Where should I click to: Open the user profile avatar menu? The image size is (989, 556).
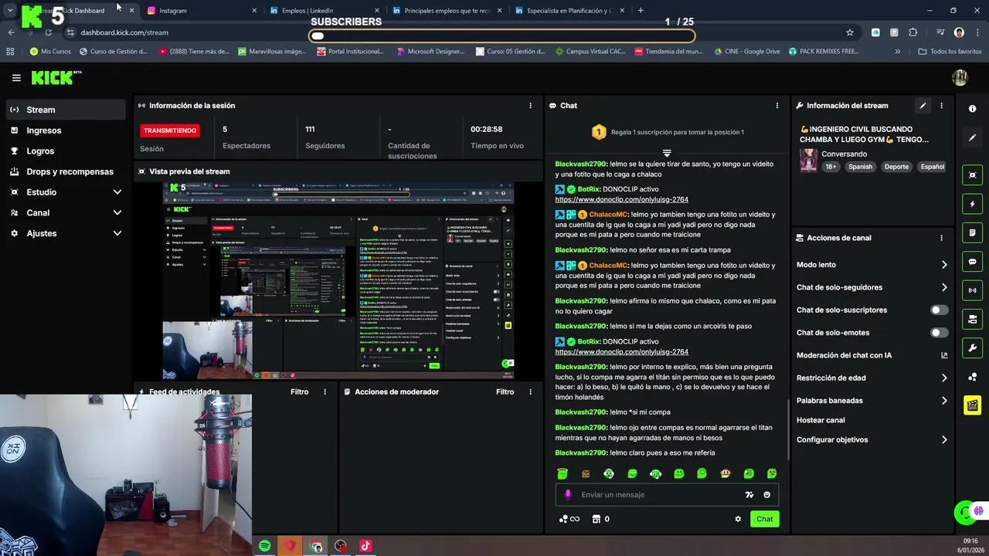960,77
